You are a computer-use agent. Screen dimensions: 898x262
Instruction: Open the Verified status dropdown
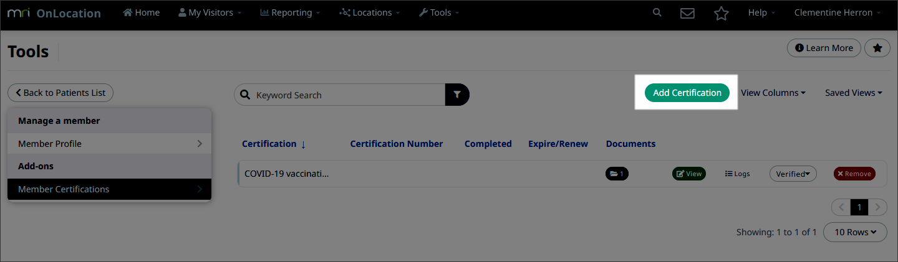click(x=793, y=174)
